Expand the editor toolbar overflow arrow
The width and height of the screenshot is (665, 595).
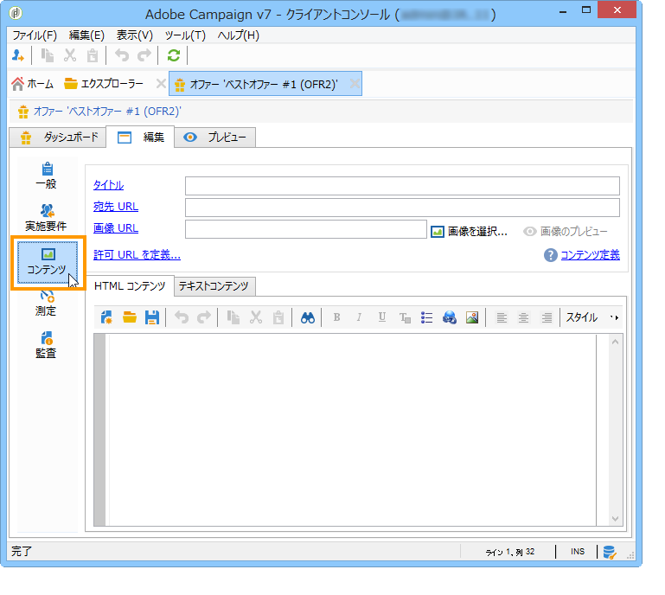click(x=615, y=317)
